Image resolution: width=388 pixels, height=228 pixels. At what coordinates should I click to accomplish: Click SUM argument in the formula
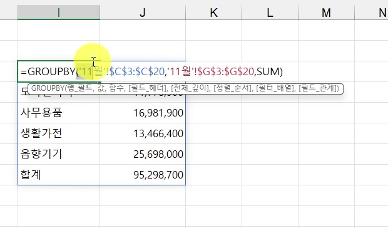(x=268, y=72)
